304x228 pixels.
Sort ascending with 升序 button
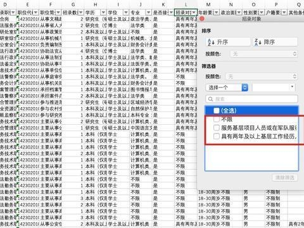228,42
